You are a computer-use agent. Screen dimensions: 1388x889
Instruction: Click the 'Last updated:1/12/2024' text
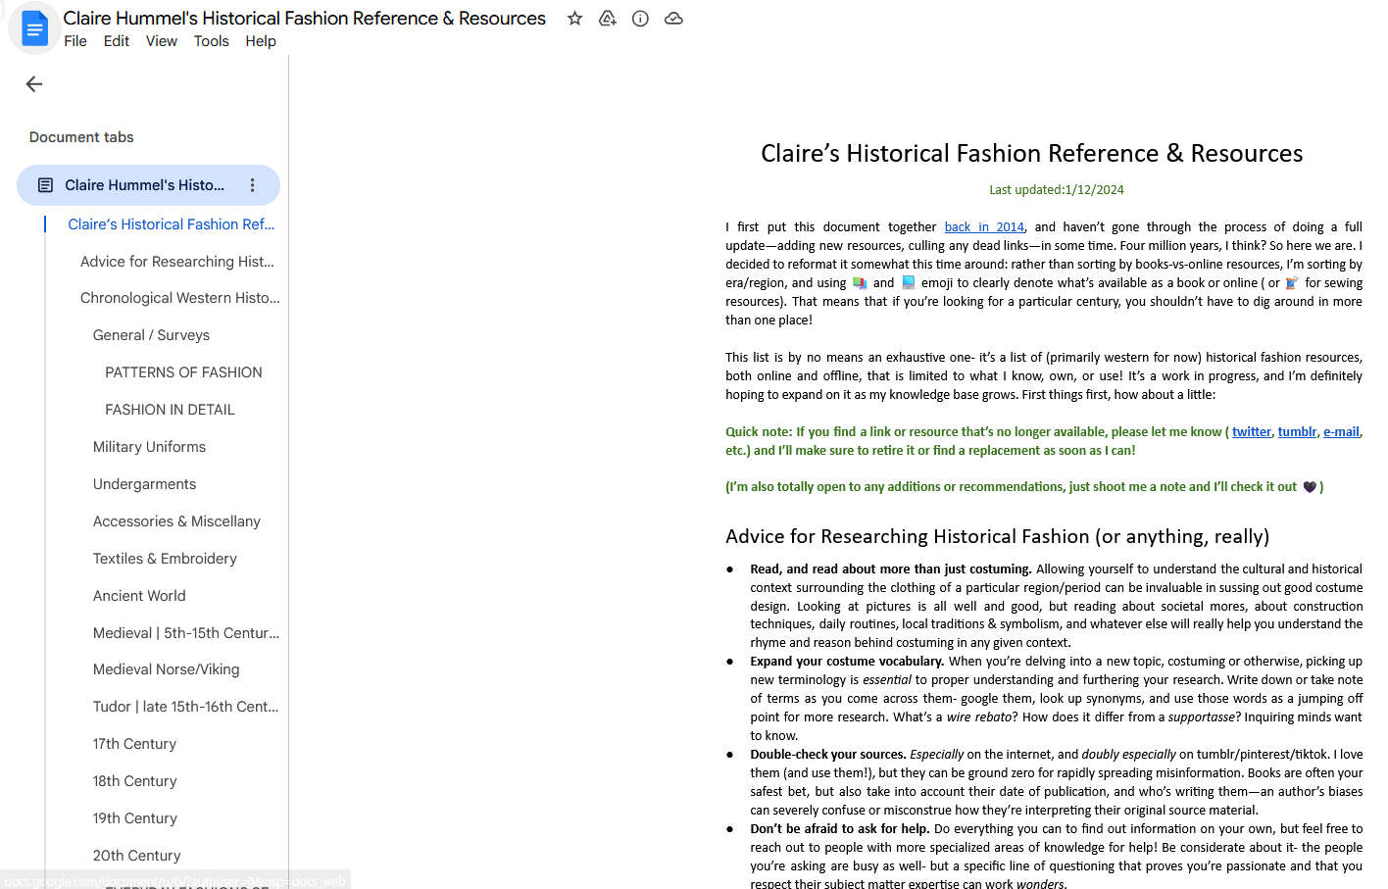pos(1056,190)
